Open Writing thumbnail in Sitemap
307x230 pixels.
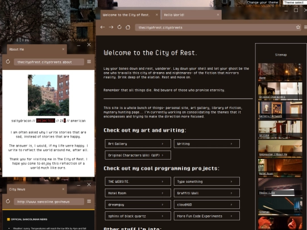click(280, 129)
